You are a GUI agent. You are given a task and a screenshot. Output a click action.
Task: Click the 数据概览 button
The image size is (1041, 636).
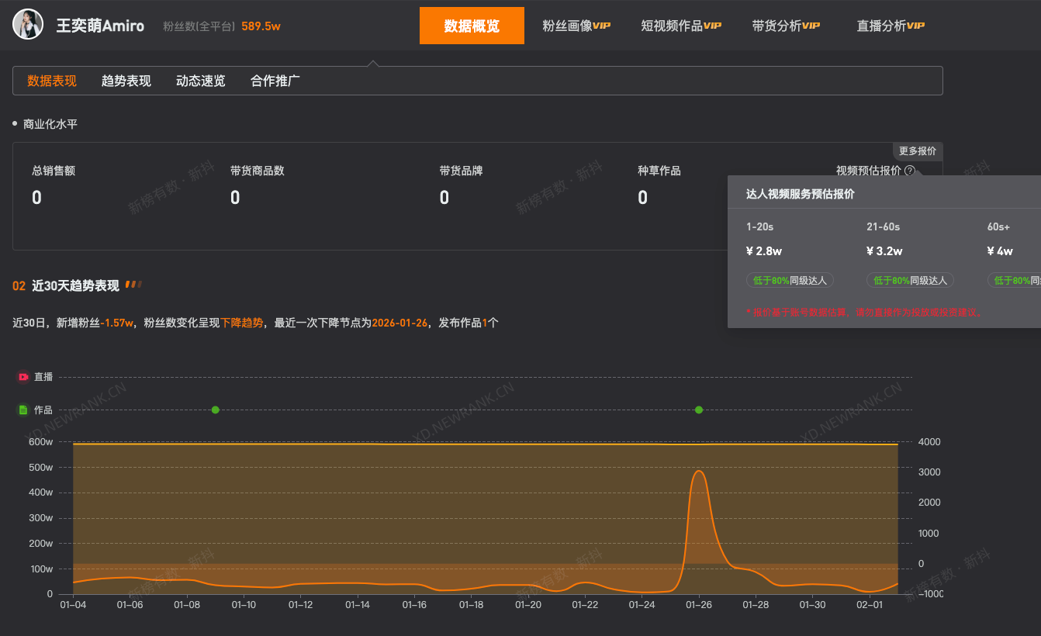coord(472,25)
